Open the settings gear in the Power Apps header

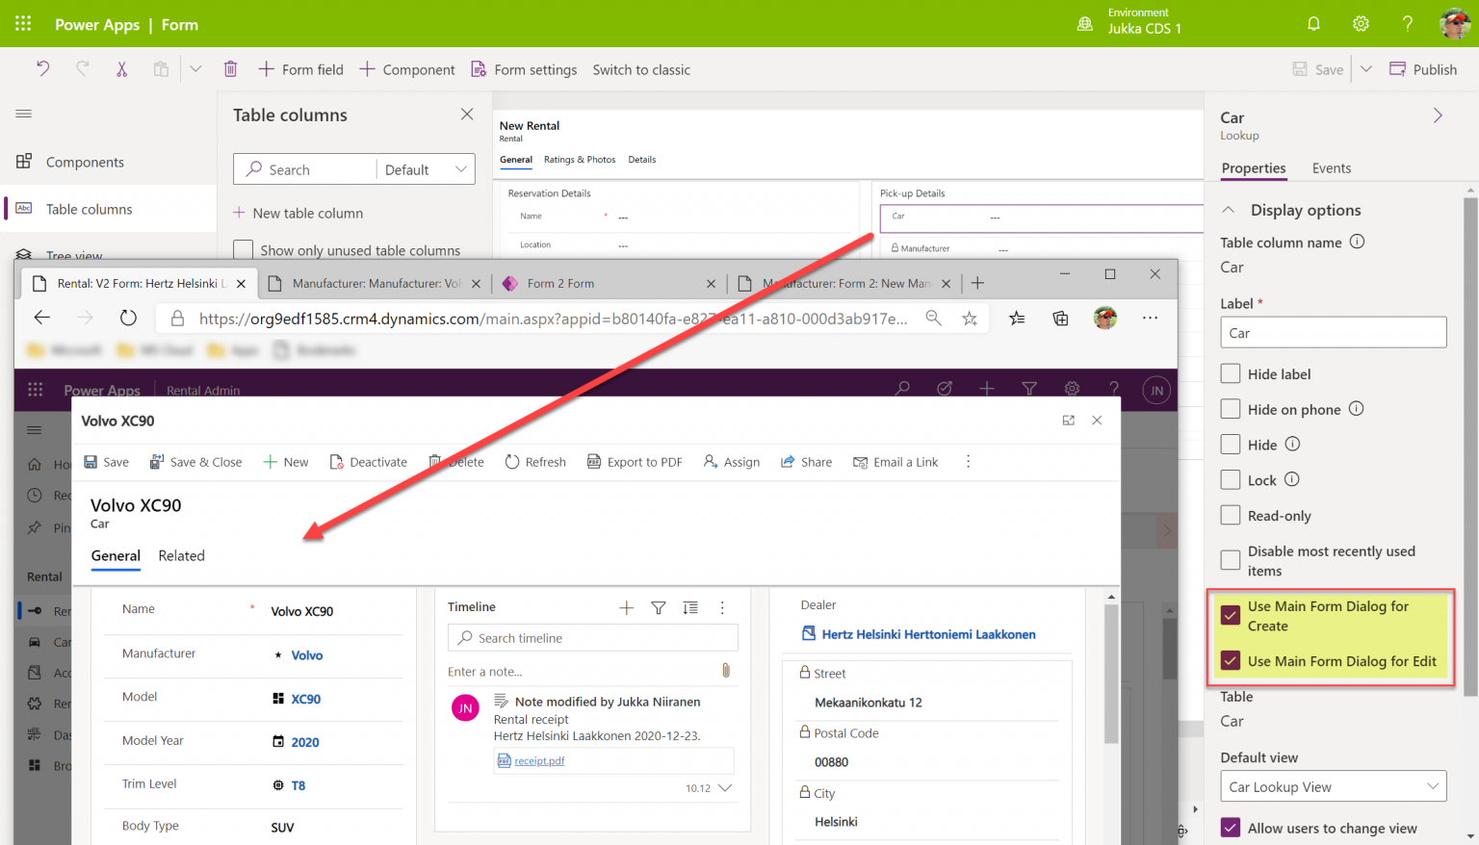tap(1361, 24)
